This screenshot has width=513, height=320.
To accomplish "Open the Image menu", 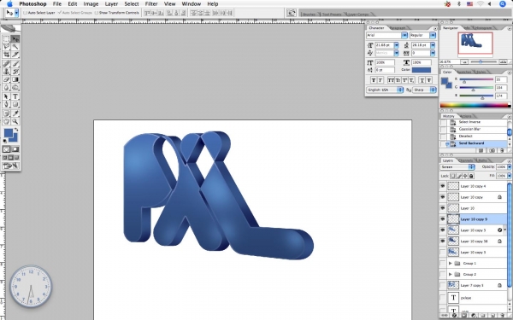I will point(91,4).
